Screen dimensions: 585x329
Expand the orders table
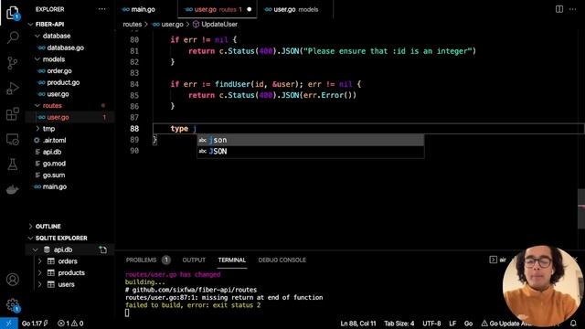point(39,261)
